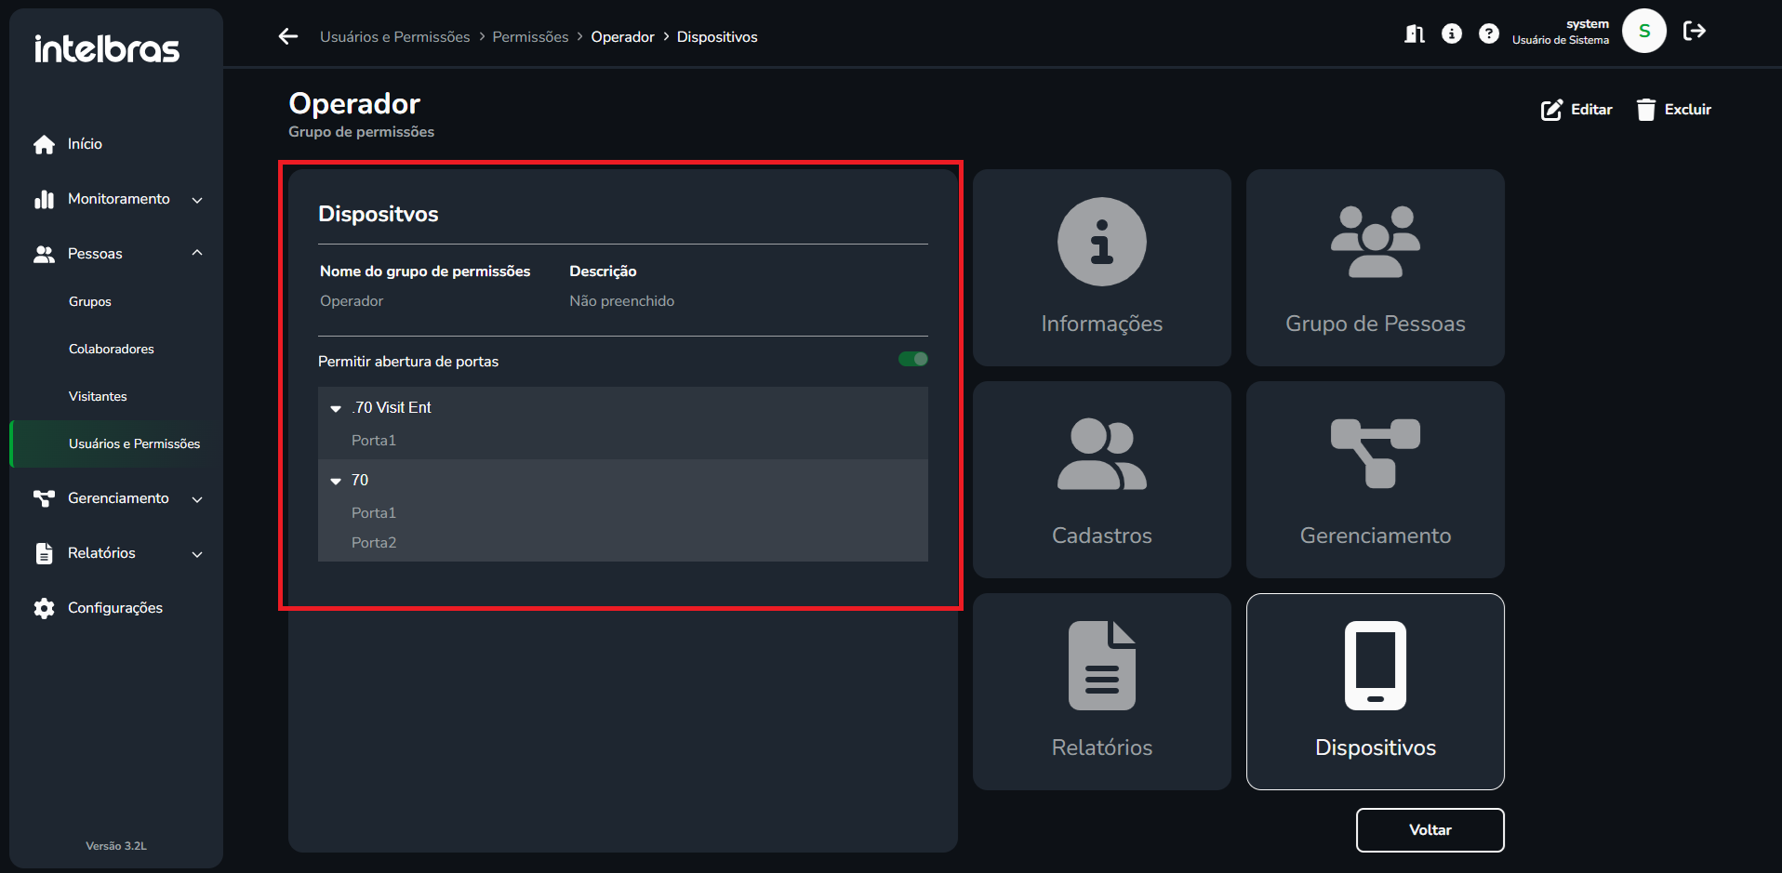This screenshot has height=873, width=1782.
Task: Click the logout icon
Action: tap(1695, 32)
